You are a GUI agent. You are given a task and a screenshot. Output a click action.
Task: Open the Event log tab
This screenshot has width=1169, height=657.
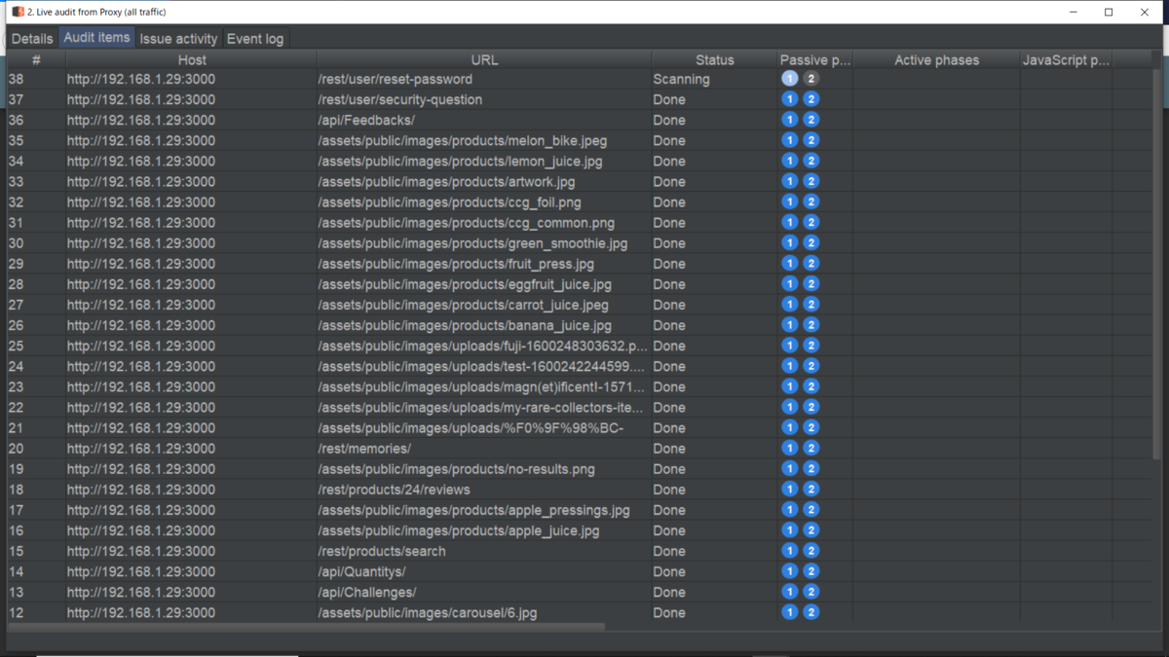[x=255, y=38]
